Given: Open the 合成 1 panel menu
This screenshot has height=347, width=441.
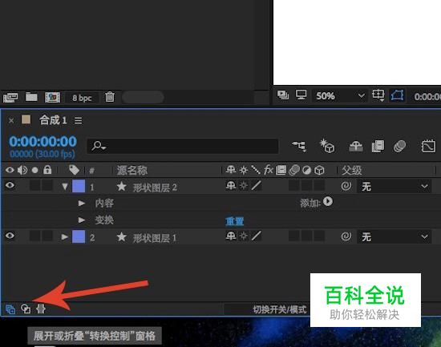Looking at the screenshot, I should tap(79, 121).
